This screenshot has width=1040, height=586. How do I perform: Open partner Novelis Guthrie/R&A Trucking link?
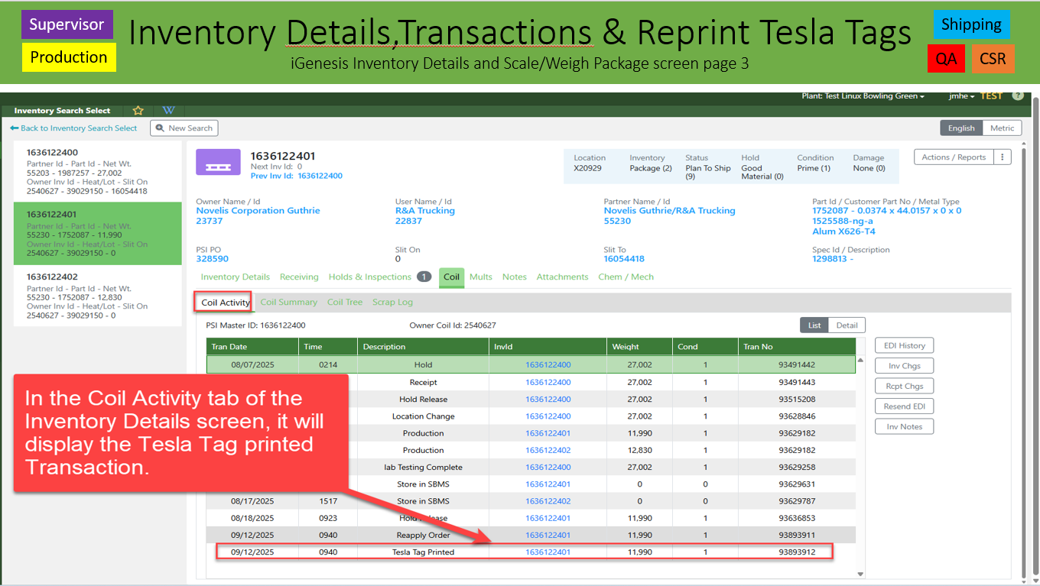(669, 211)
